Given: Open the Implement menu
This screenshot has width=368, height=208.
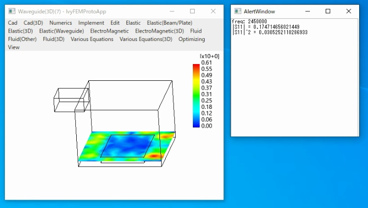Looking at the screenshot, I should coord(91,23).
